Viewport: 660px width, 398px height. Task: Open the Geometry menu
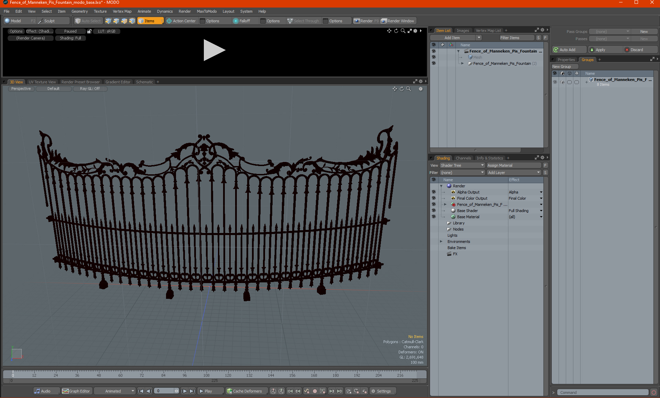tap(79, 11)
